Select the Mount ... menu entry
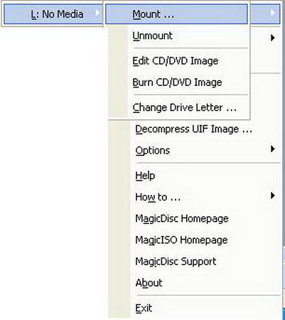This screenshot has width=285, height=320. [176, 14]
